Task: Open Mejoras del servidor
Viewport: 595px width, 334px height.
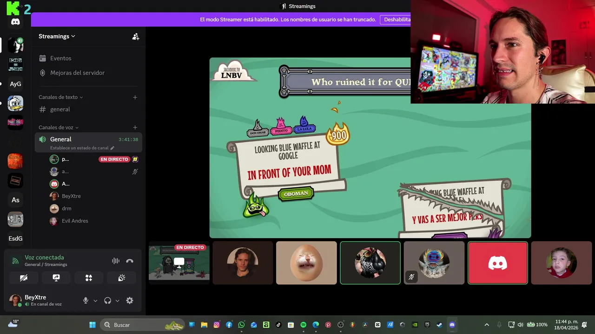Action: click(88, 73)
